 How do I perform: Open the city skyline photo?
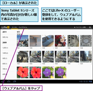(x=23, y=41)
